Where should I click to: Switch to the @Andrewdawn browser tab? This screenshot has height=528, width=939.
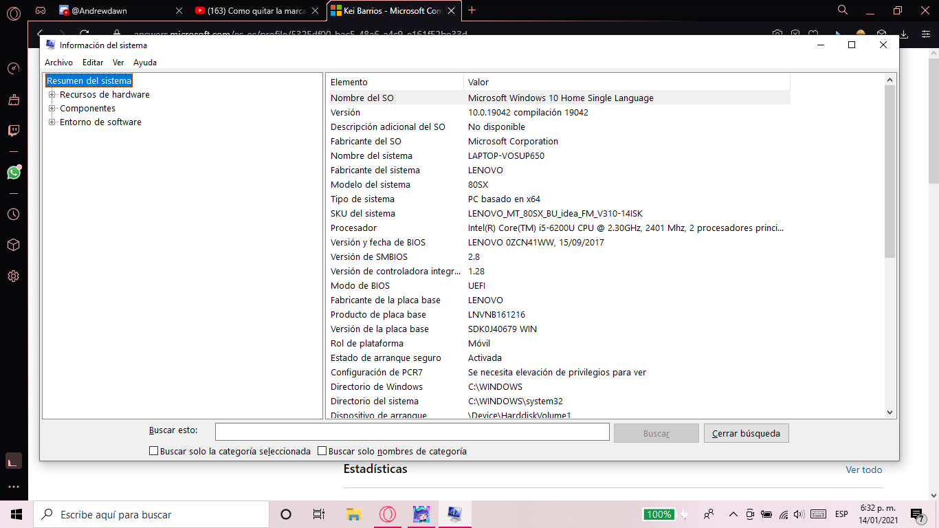pyautogui.click(x=121, y=10)
